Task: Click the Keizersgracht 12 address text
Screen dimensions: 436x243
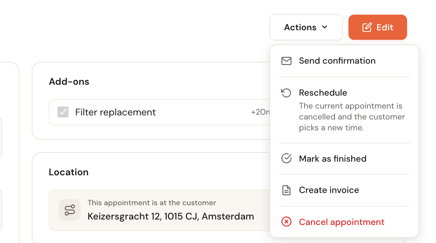Action: [171, 216]
